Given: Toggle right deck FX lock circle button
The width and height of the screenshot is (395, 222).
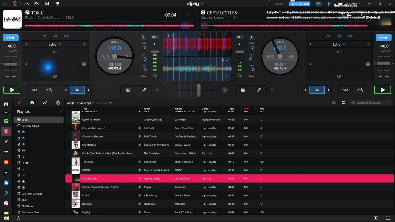Looking at the screenshot, I should (x=368, y=64).
